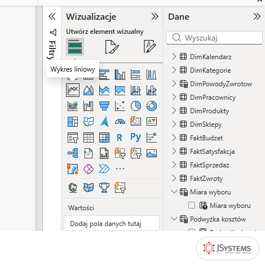Select the scatter chart visual
265x266 pixels.
[120, 106]
